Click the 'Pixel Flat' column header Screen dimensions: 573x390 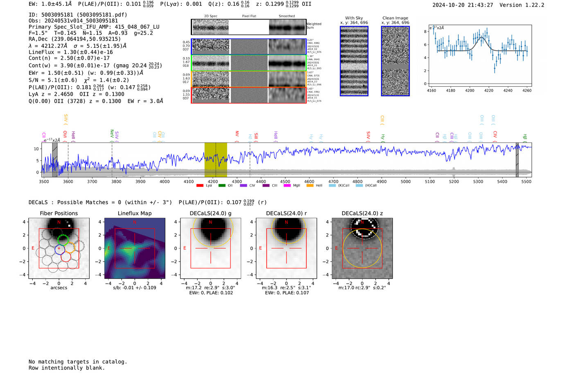coord(249,16)
